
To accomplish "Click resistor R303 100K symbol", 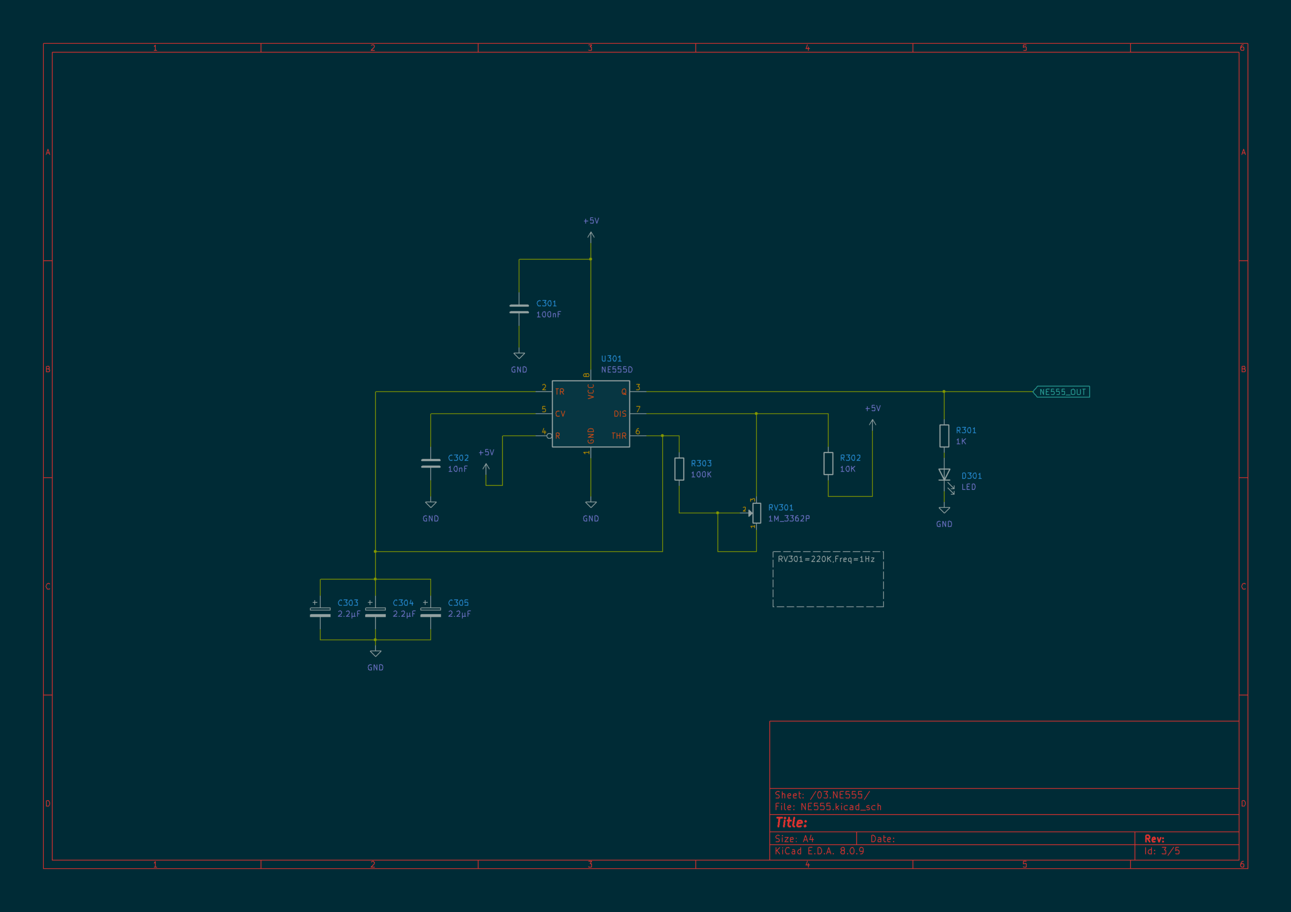I will click(679, 469).
